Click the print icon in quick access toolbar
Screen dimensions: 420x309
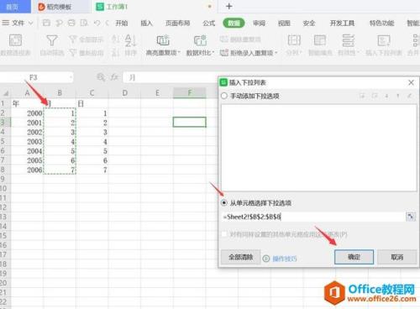click(71, 23)
